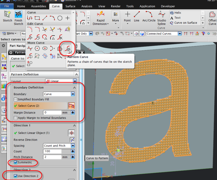Click the Count input field
Image resolution: width=217 pixels, height=180 pixels.
52,151
